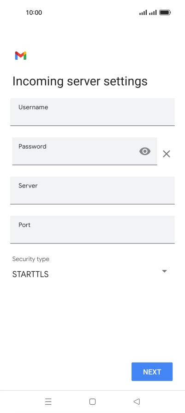This screenshot has width=185, height=413.
Task: Tap the 10:00 clock in the status bar
Action: pos(34,13)
